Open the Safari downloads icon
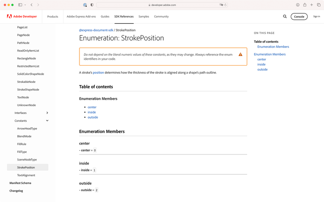 click(x=298, y=5)
